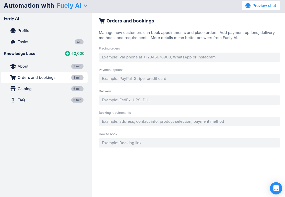Go to the FAQ section
285x197 pixels.
pyautogui.click(x=21, y=100)
